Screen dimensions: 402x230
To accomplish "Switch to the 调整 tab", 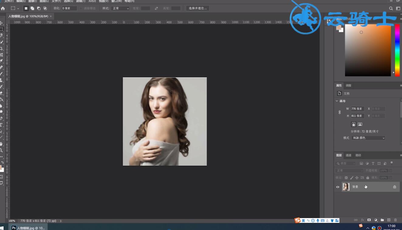I will [x=349, y=86].
